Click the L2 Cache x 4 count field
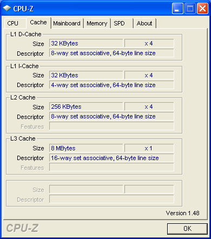 (x=149, y=107)
